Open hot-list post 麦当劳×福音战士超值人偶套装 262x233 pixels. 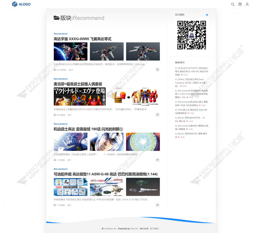(x=192, y=128)
